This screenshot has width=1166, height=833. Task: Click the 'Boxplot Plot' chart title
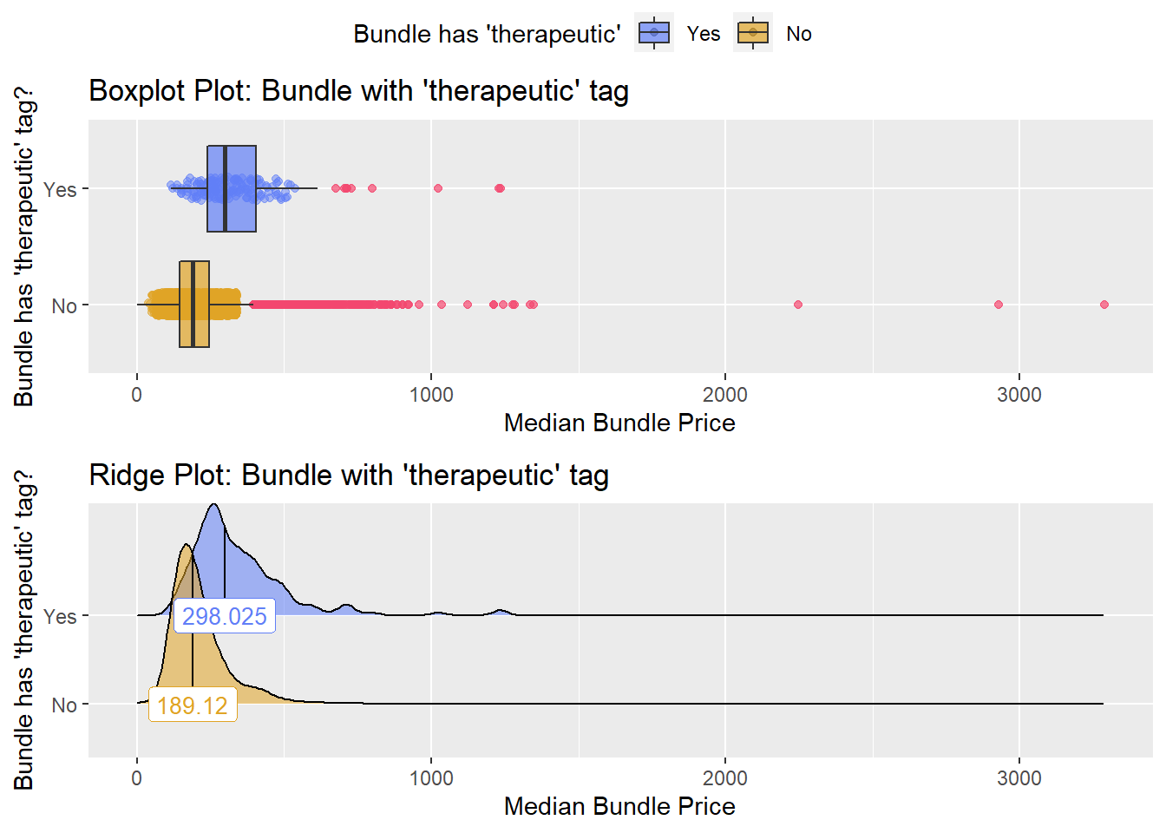tap(359, 91)
